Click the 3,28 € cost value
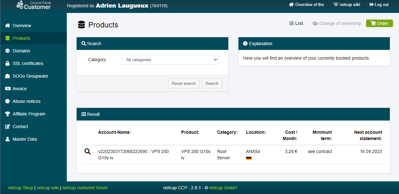Screen dimensions: 399x194 point(291,151)
